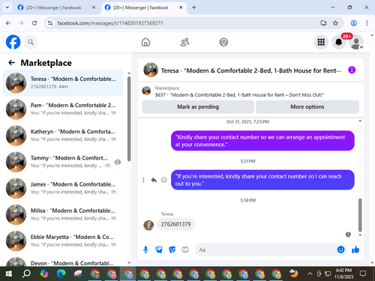375x281 pixels.
Task: Open Devon's conversation in the list
Action: coord(63,261)
